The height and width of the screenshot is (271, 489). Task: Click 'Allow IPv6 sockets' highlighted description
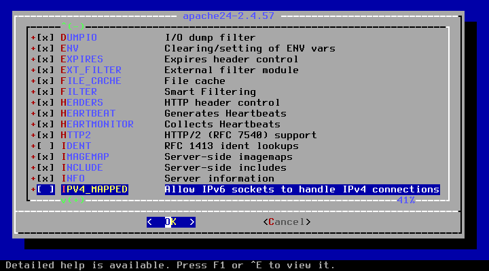pos(302,190)
